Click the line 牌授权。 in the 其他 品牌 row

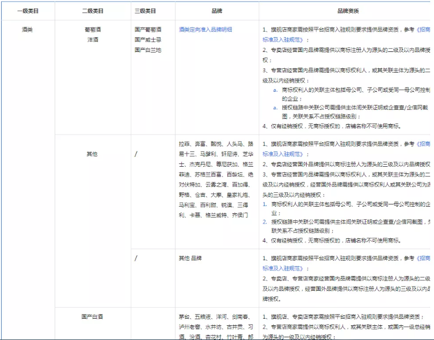coord(272,299)
